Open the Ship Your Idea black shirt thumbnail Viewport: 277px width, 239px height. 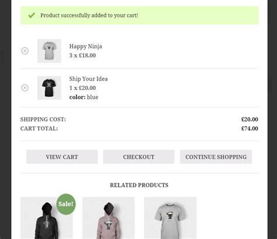[x=49, y=88]
